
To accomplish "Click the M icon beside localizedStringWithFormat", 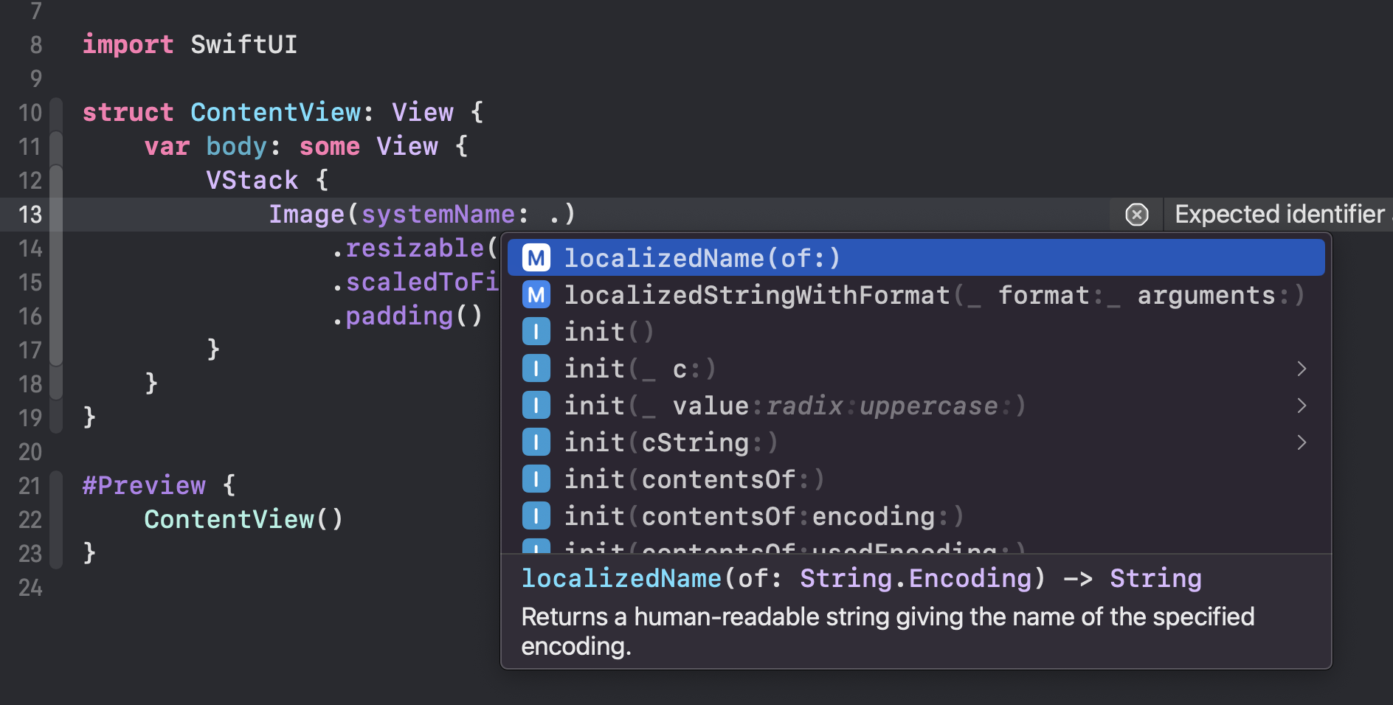I will (x=536, y=294).
